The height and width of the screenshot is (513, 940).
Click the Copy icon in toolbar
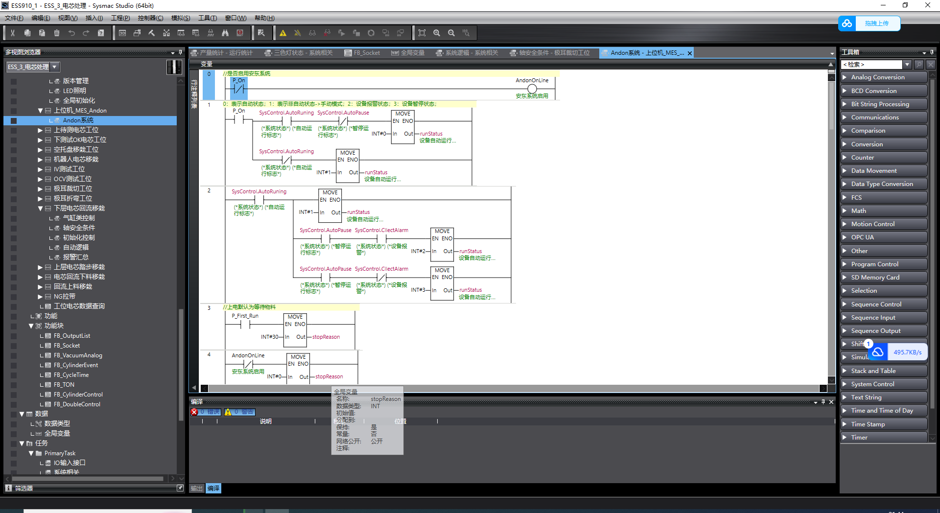(27, 33)
